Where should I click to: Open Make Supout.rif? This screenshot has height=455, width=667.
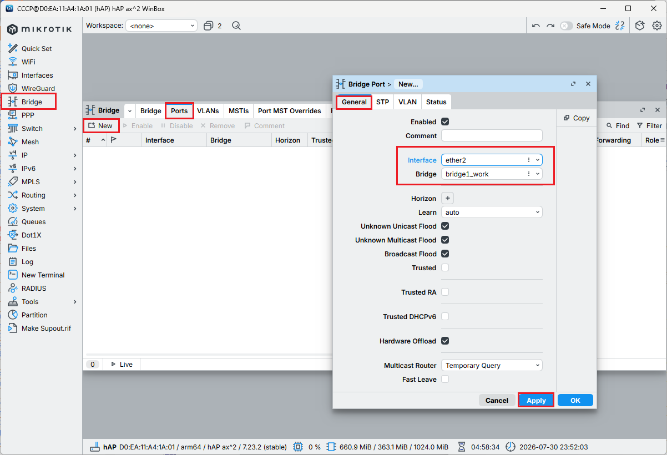pyautogui.click(x=46, y=328)
